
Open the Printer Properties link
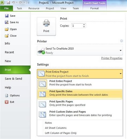(x=112, y=58)
